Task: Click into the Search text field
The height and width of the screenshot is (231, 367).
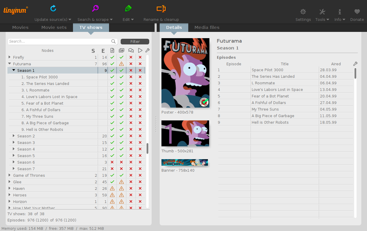Action: [60, 41]
